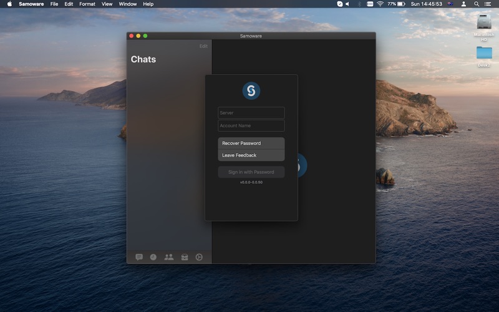Screen dimensions: 499x312
Task: Open the volume speaker menu bar icon
Action: 347,4
